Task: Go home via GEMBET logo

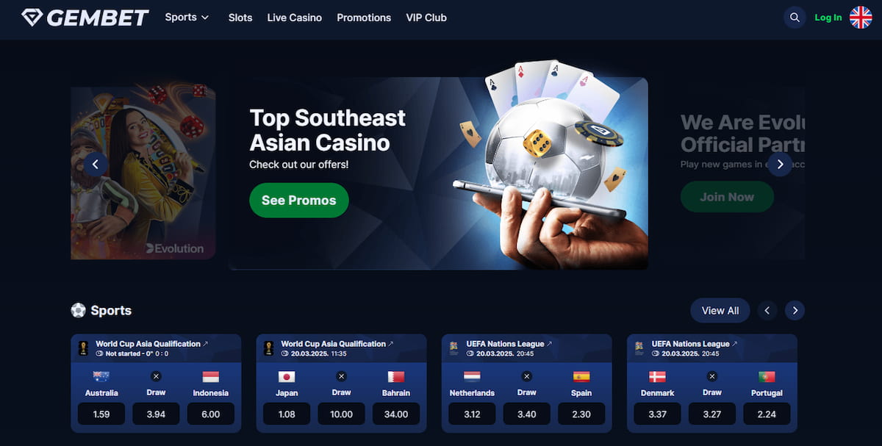Action: click(85, 18)
